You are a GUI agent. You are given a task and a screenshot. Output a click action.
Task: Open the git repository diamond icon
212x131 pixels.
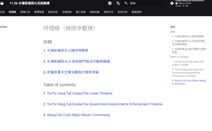coord(172,3)
